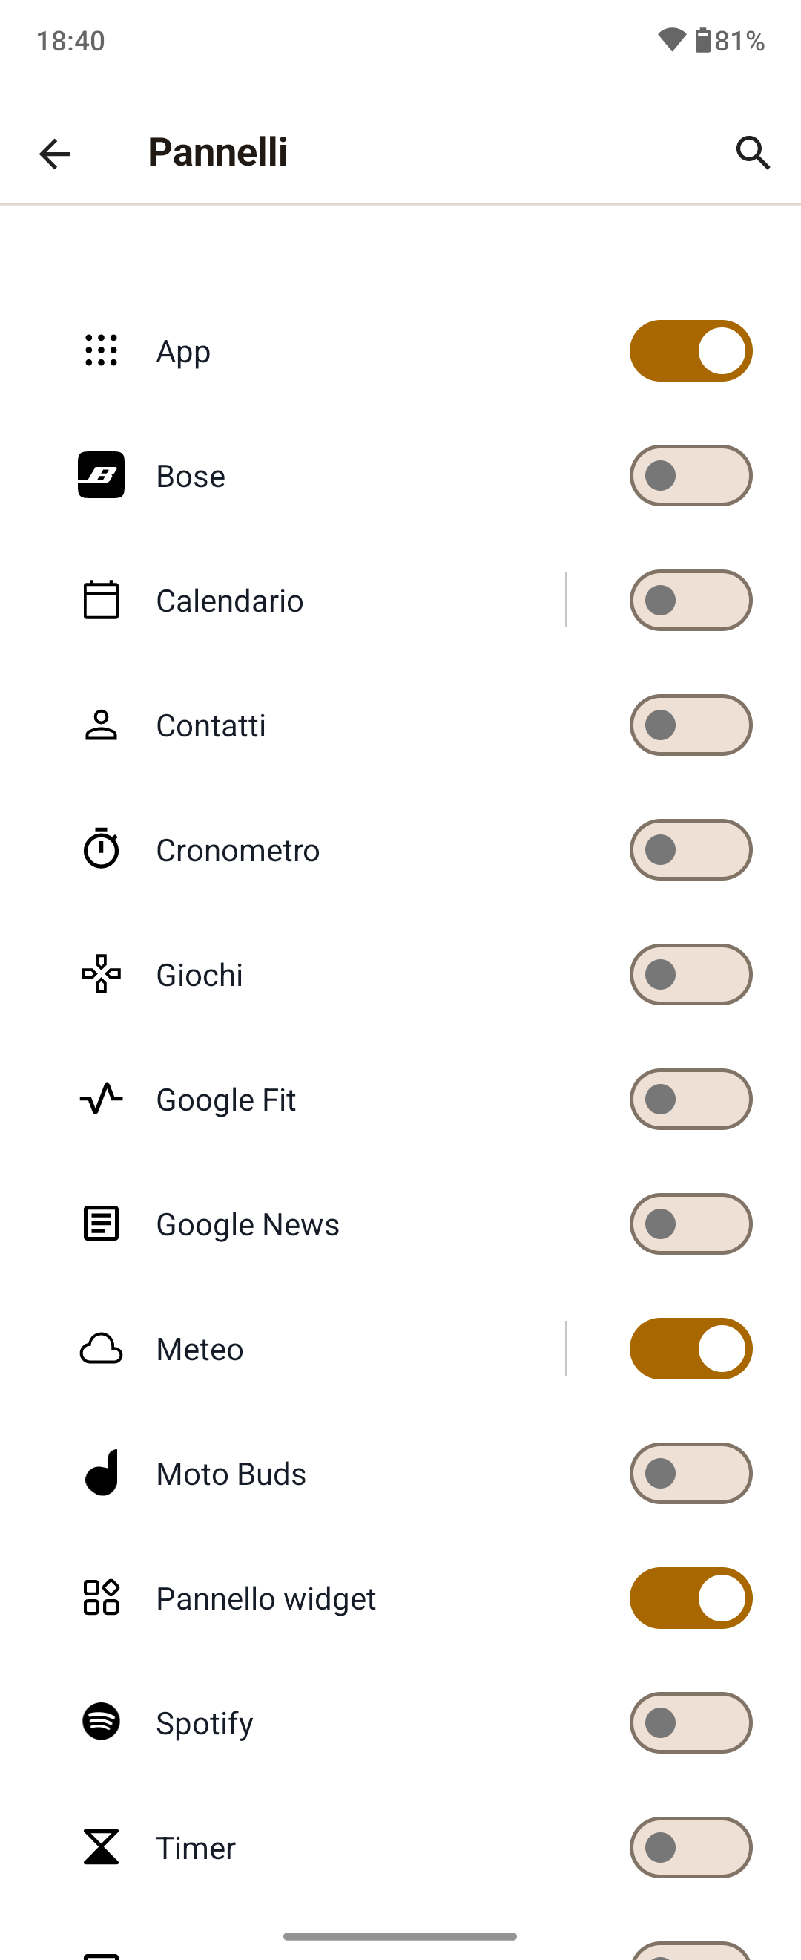Turn on the Google News switch

click(x=690, y=1224)
